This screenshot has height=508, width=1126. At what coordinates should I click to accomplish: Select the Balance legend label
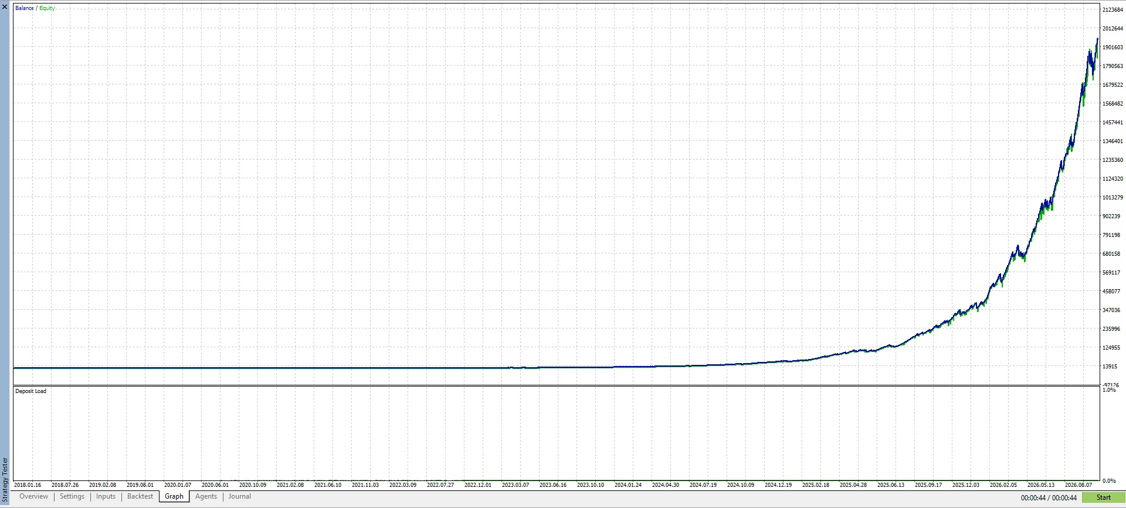pos(25,8)
